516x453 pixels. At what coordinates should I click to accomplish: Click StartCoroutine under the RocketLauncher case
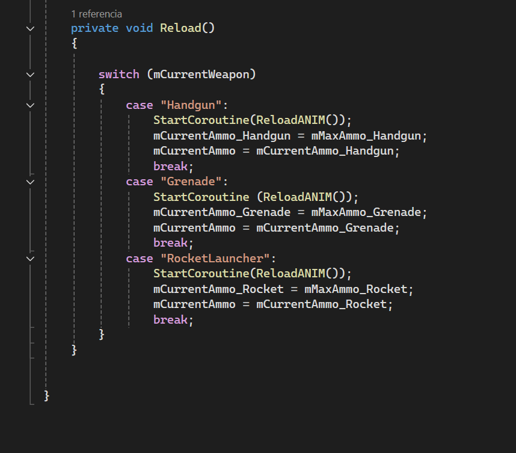[201, 274]
